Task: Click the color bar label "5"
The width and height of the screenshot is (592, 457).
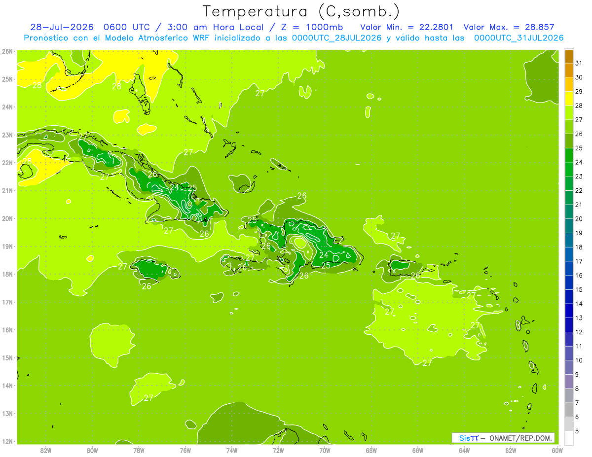Action: tap(577, 431)
